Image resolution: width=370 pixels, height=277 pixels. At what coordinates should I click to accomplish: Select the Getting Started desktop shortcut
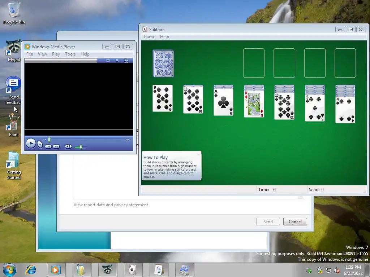(13, 166)
